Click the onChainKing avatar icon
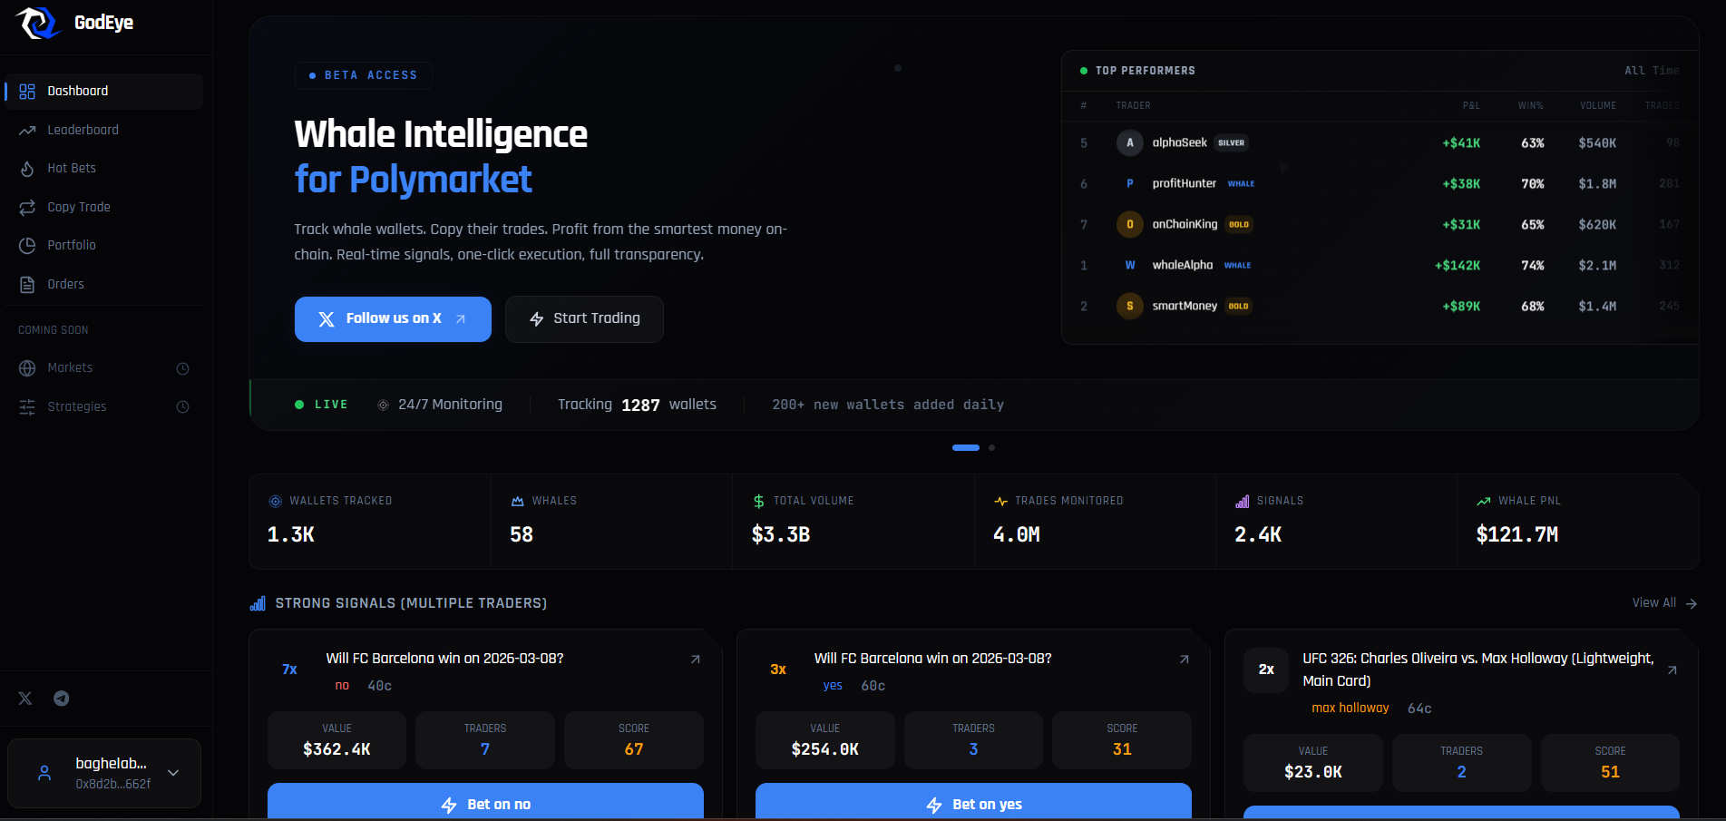The image size is (1726, 821). point(1130,224)
